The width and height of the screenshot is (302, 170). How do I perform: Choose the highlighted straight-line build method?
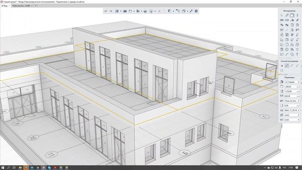click(287, 66)
